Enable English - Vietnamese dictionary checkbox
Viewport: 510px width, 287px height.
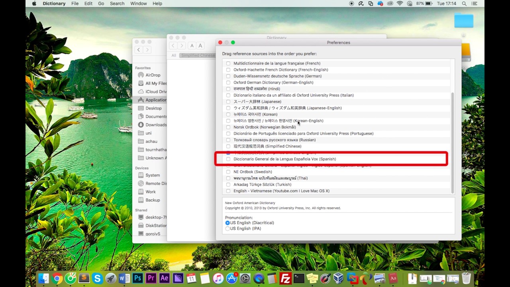pyautogui.click(x=228, y=191)
